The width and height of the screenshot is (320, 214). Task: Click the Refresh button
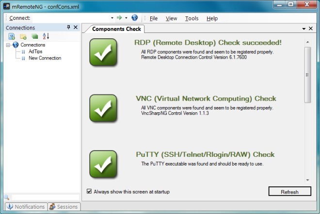coord(290,192)
